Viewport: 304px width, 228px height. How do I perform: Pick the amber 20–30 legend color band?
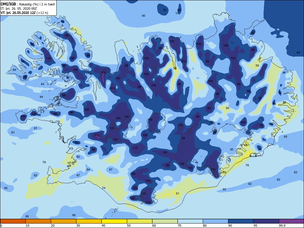click(64, 221)
